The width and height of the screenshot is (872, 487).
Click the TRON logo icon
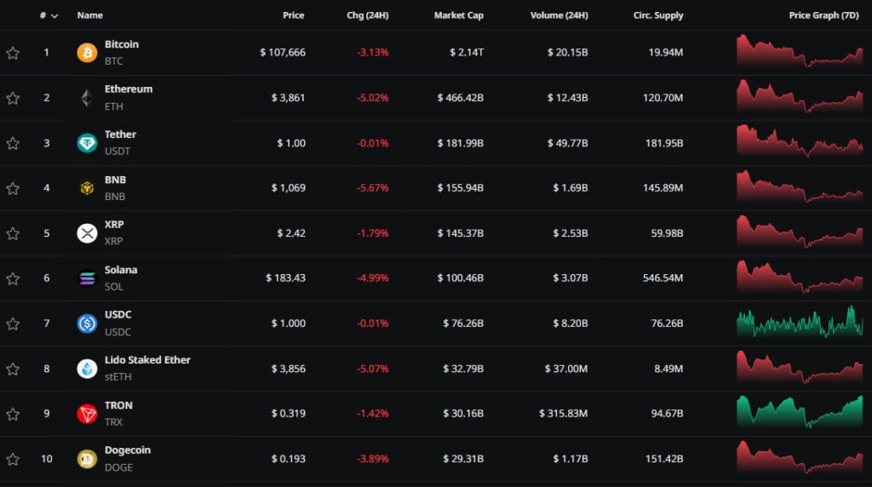coord(87,414)
